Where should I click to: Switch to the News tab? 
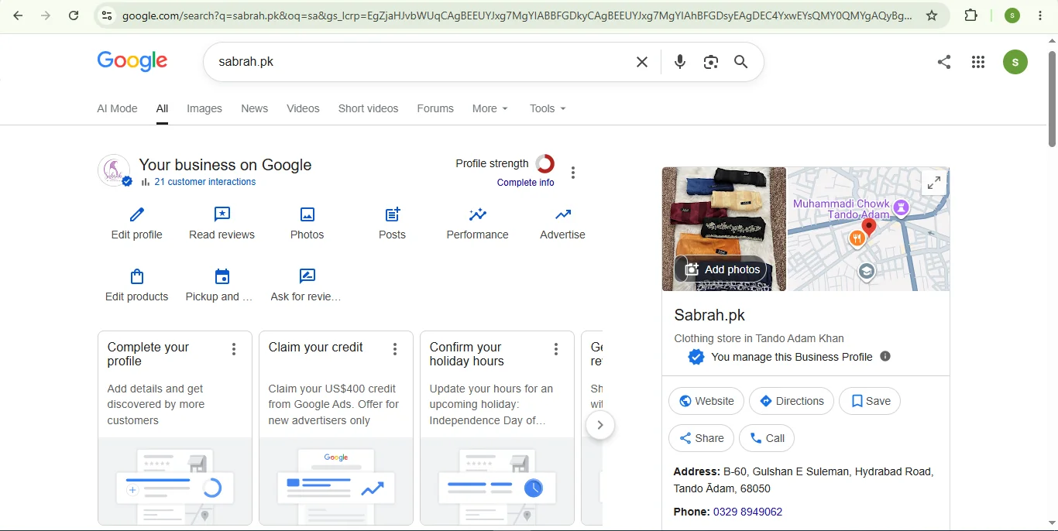pyautogui.click(x=254, y=108)
